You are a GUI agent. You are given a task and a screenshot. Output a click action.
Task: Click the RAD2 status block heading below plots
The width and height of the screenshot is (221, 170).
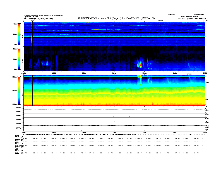pos(17,136)
